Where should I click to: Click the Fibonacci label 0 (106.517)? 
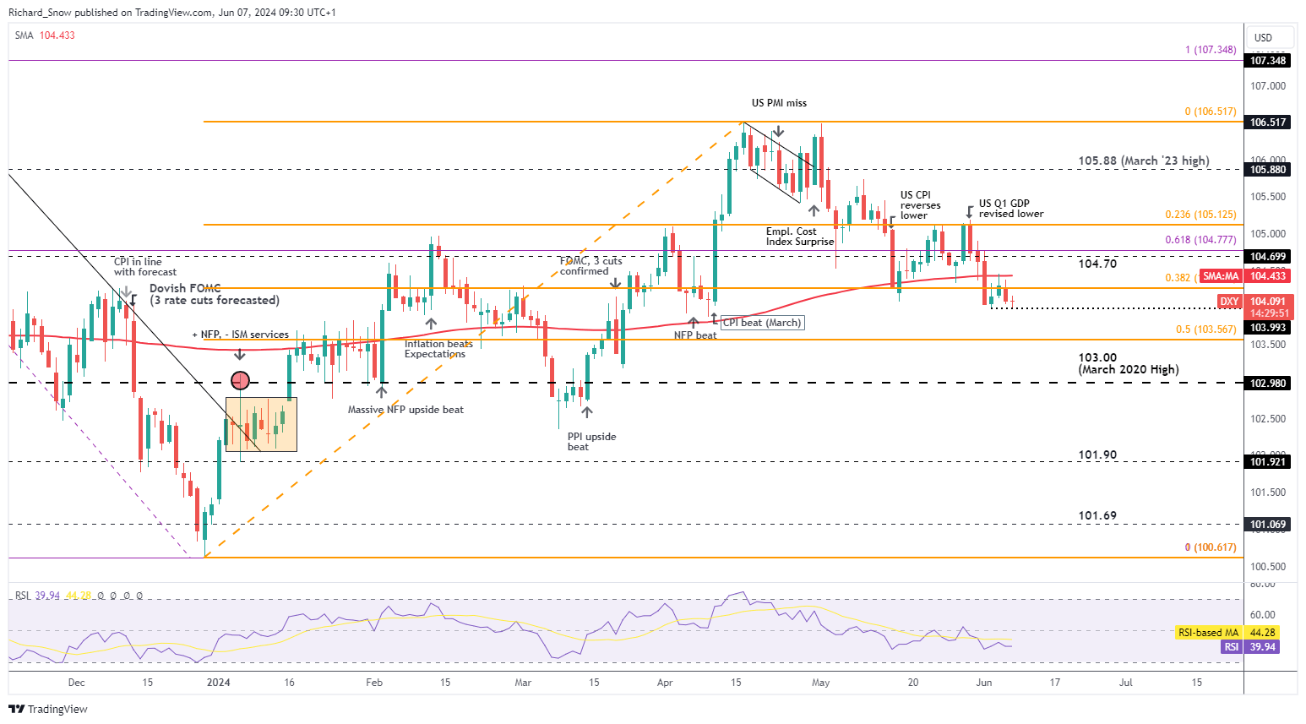coord(1211,112)
